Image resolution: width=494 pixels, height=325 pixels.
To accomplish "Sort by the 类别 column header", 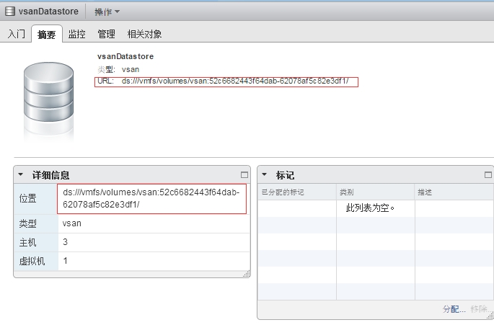I will pos(376,192).
